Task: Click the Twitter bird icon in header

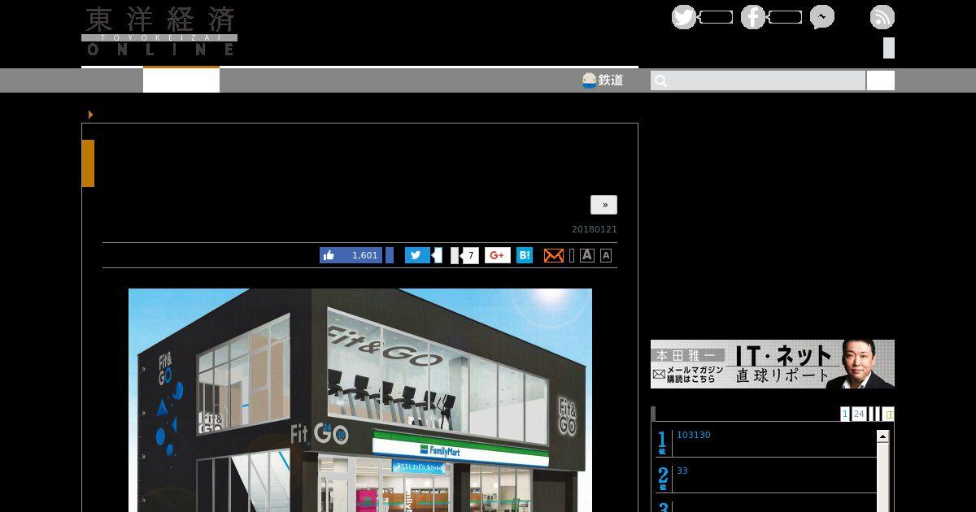Action: (684, 17)
